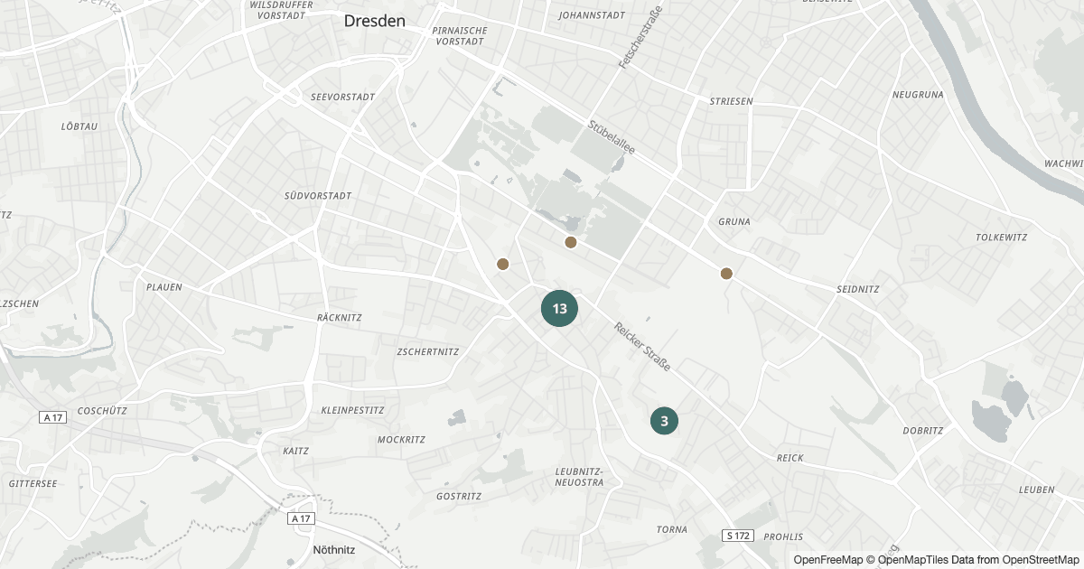Open the OpenFreeMap attribution link

coord(828,560)
